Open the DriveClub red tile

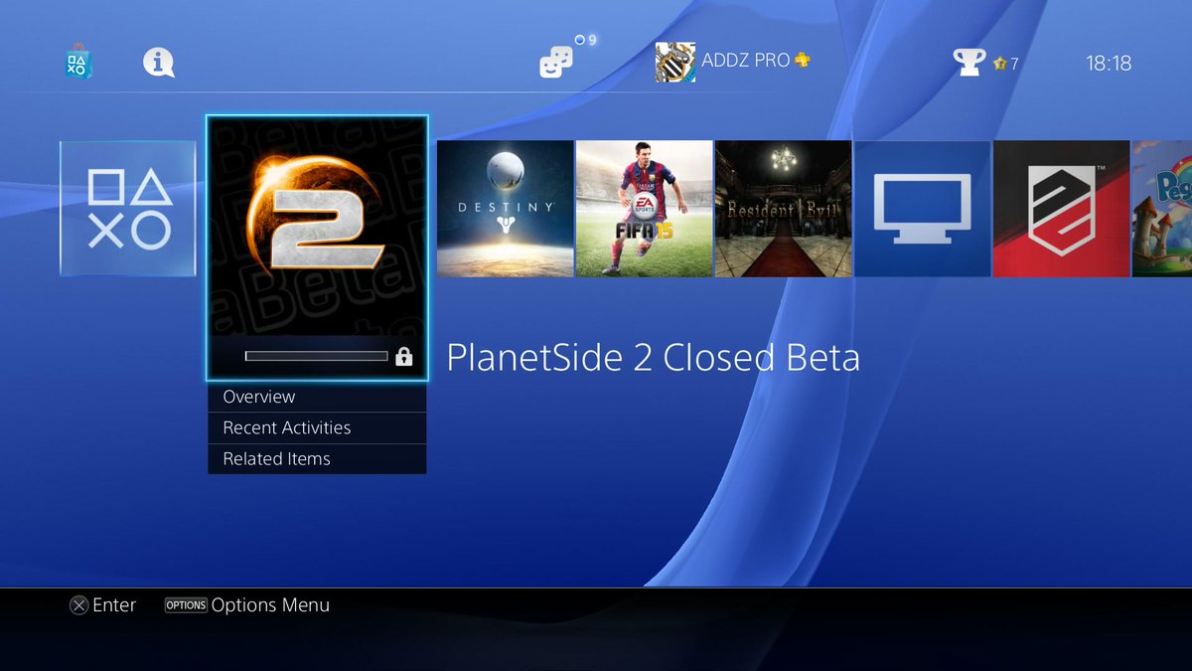point(1061,209)
